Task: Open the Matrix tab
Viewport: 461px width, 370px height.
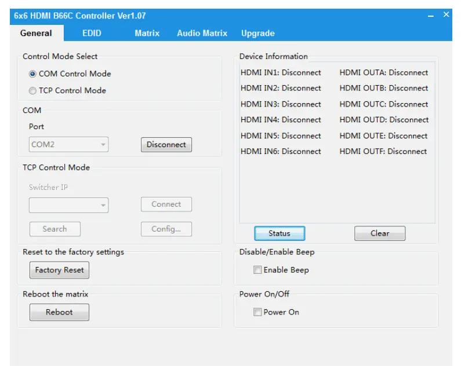Action: click(147, 33)
